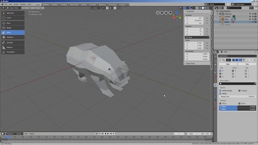This screenshot has height=145, width=258.
Task: Hide the Cube in outliner via eye
Action: tap(253, 19)
